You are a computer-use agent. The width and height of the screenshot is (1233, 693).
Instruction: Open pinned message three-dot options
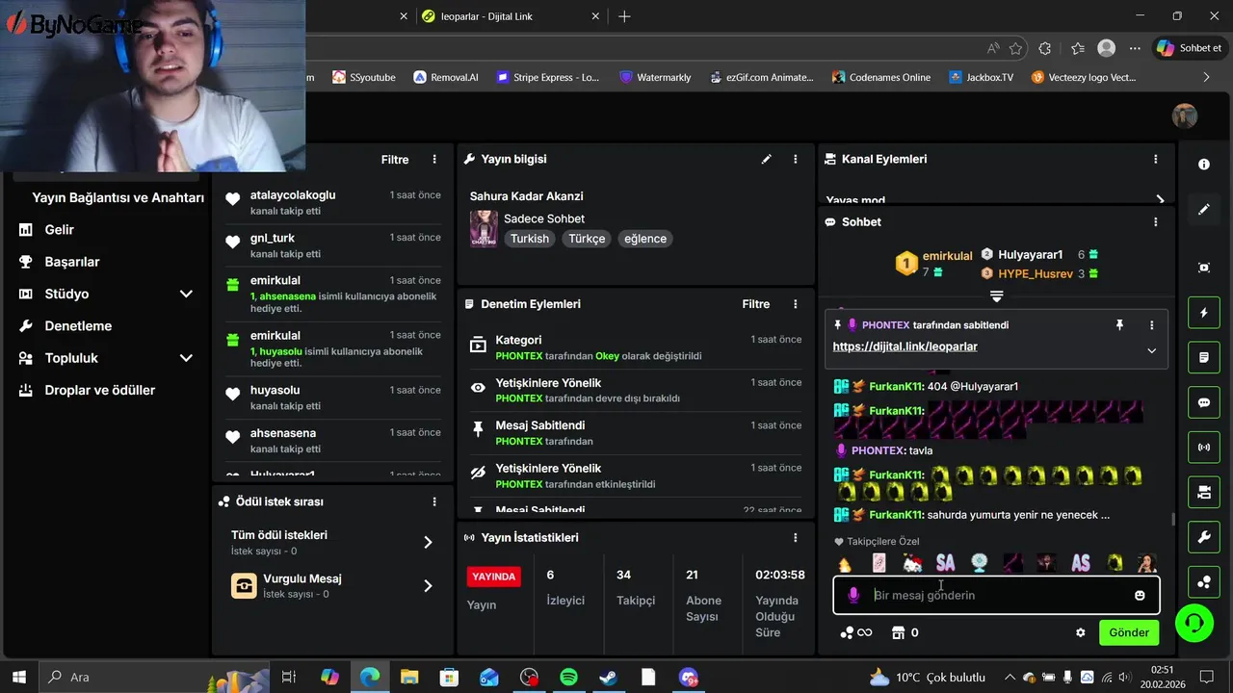click(1151, 325)
